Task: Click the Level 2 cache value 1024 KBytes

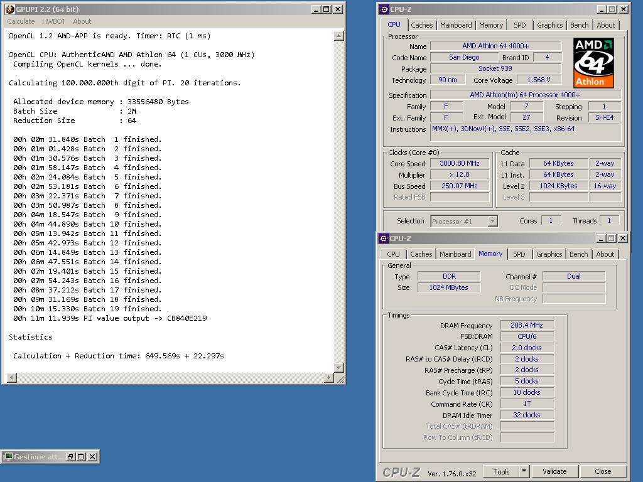Action: click(558, 186)
